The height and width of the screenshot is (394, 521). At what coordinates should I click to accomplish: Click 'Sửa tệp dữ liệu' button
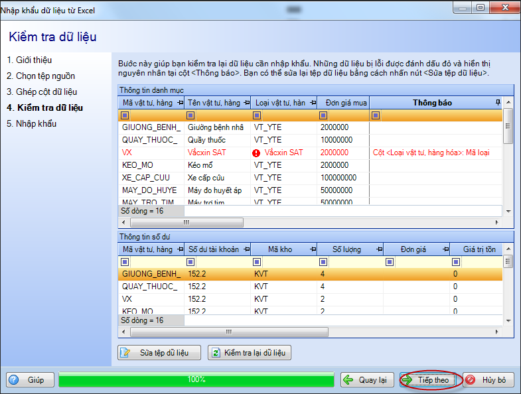[160, 352]
